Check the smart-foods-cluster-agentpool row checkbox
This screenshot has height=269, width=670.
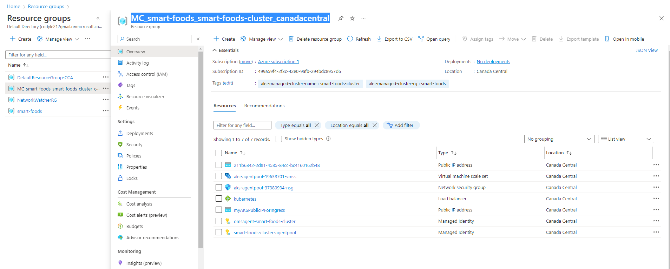point(219,232)
